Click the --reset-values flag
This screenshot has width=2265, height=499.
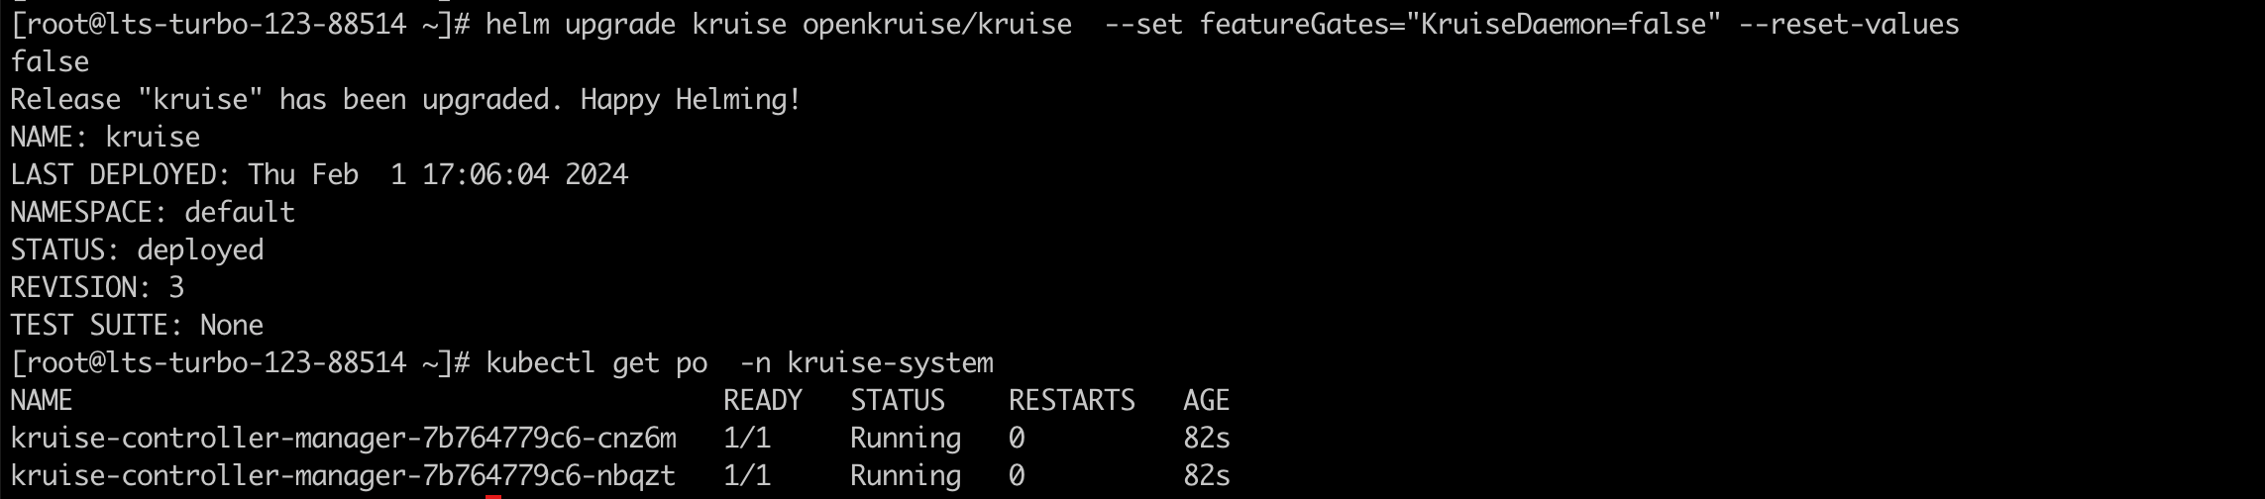point(1849,24)
